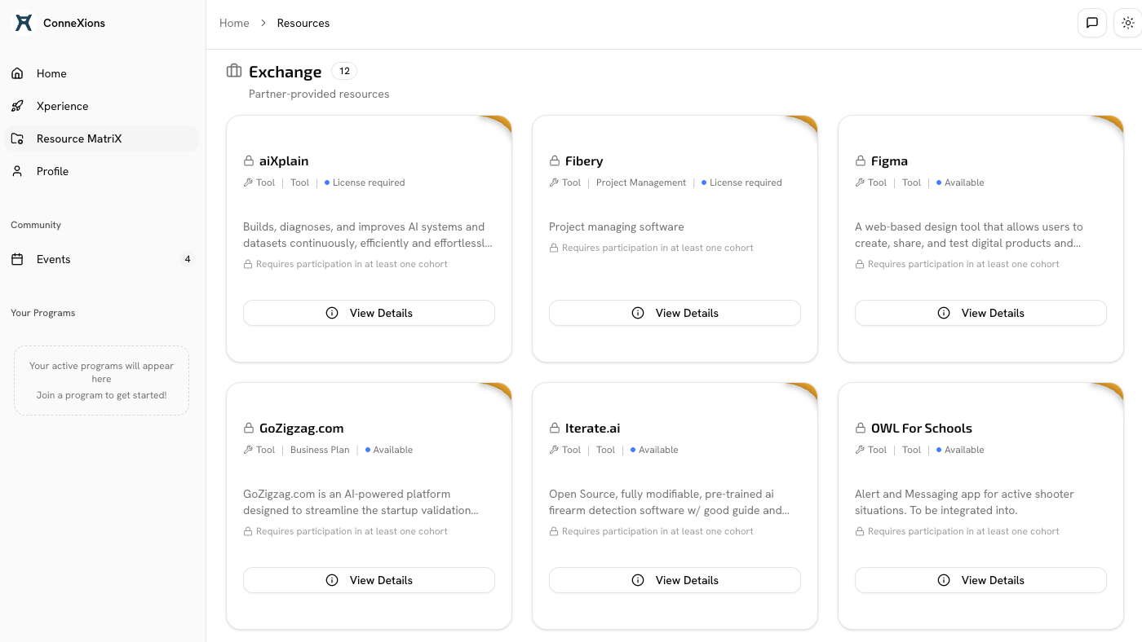Click the Home breadcrumb link
Screen dimensions: 1142x642
tap(234, 23)
